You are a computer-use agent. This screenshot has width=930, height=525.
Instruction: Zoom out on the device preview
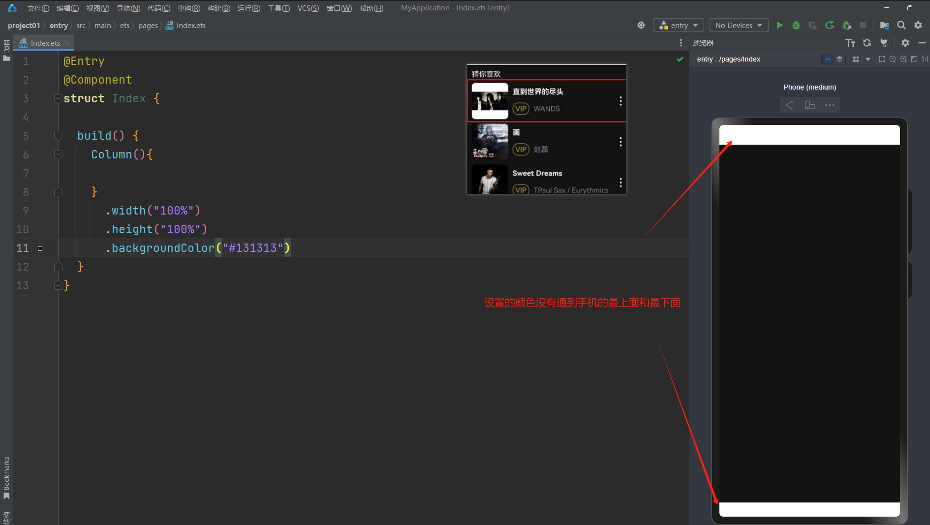[893, 59]
